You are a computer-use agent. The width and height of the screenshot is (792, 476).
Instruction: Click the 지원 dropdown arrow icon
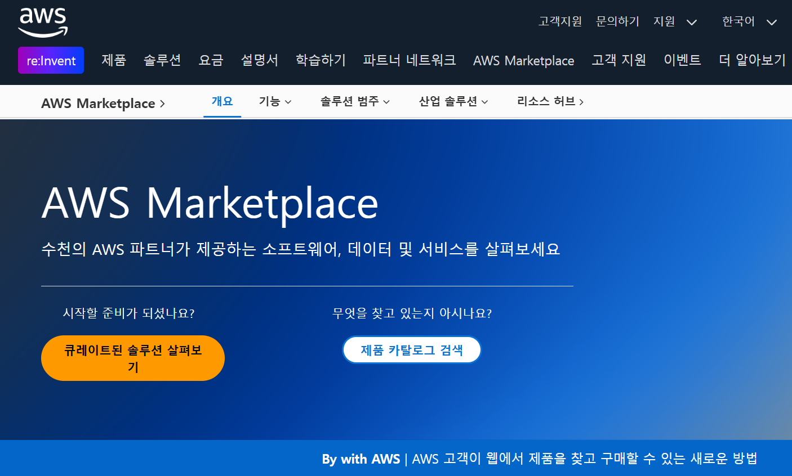tap(692, 23)
